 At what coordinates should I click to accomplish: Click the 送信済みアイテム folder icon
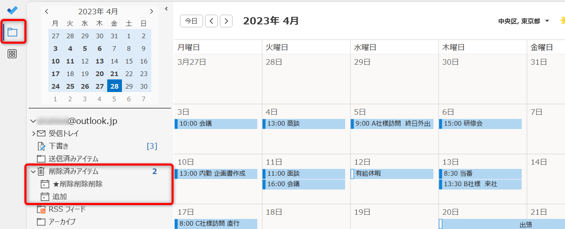41,159
